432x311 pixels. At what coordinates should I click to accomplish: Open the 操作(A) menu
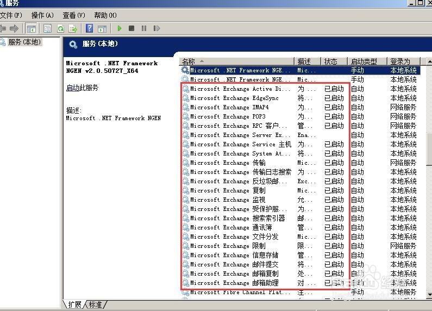(42, 15)
